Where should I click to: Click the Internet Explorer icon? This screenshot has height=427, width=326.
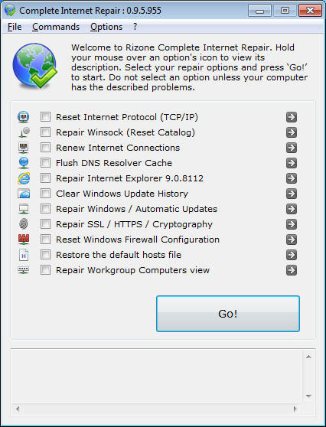tap(24, 178)
